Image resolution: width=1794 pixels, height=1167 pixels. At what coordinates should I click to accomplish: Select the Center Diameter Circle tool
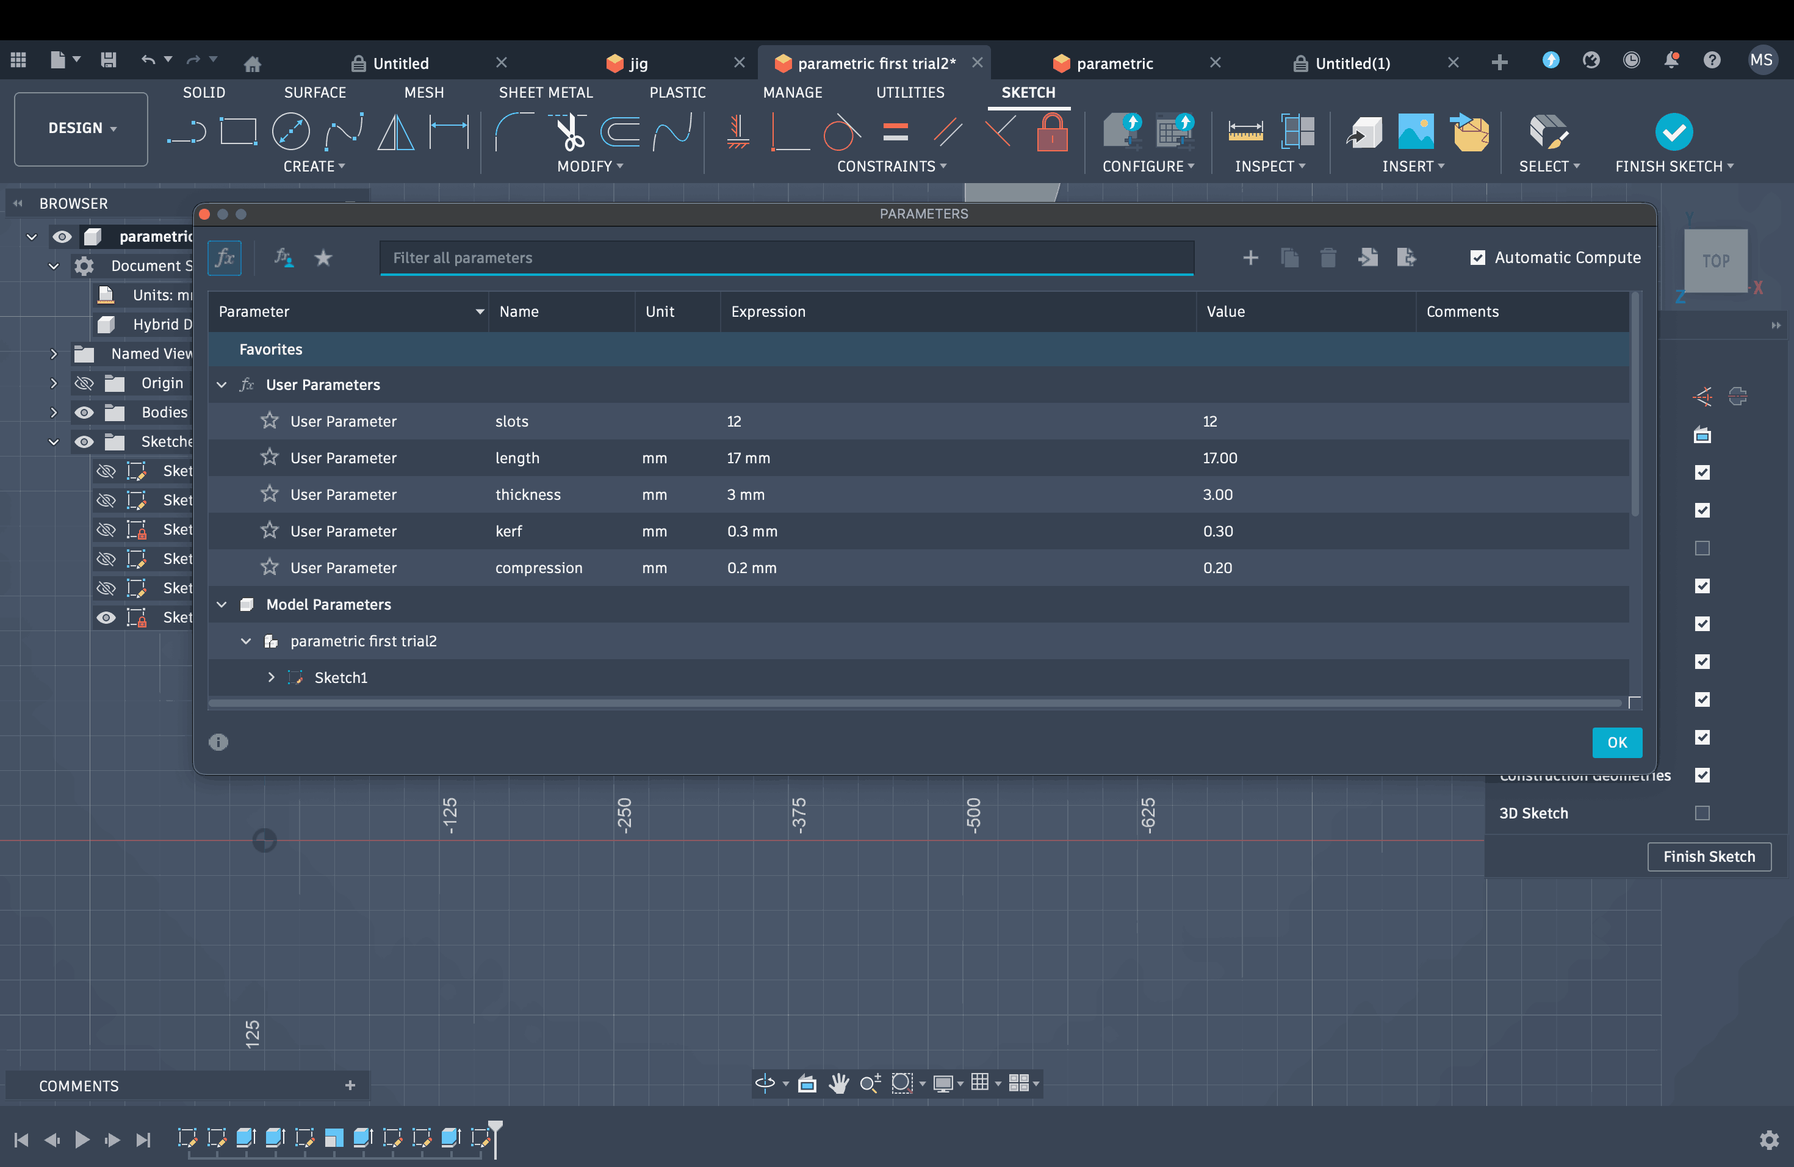290,132
